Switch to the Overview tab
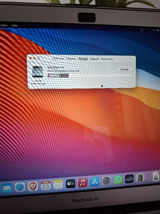160x214 pixels. [x=59, y=58]
